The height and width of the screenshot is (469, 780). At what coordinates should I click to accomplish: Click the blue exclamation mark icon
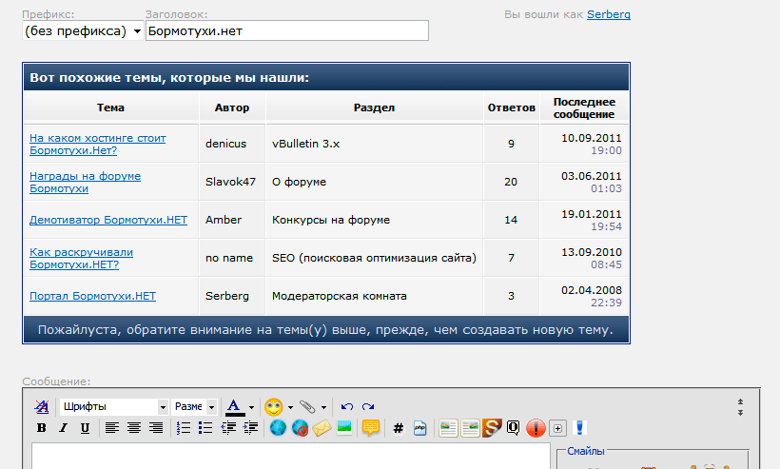coord(579,428)
